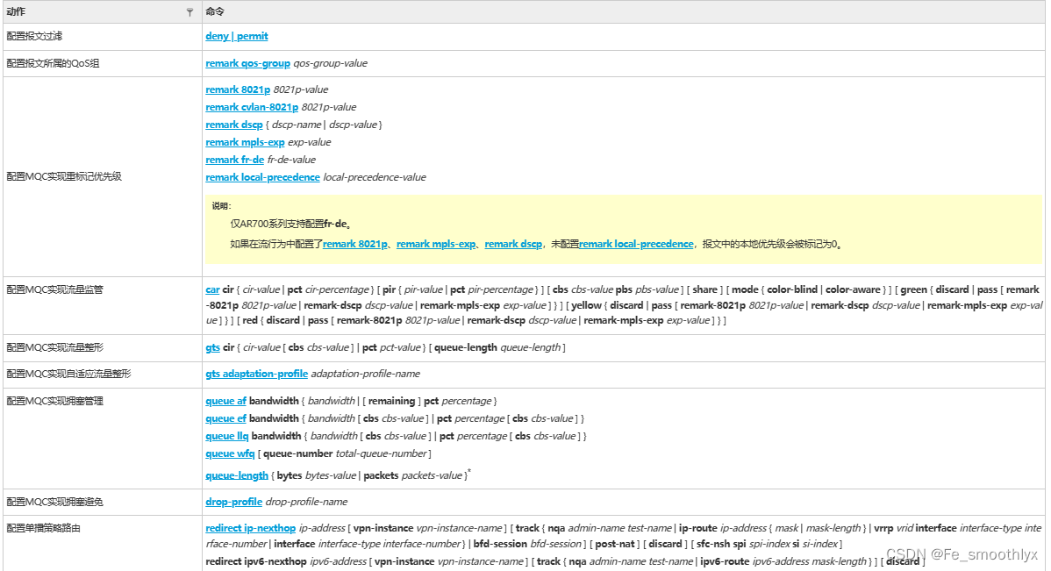The image size is (1051, 571).
Task: Select the 配置MQC实现自适应流量整形 cell
Action: click(102, 374)
